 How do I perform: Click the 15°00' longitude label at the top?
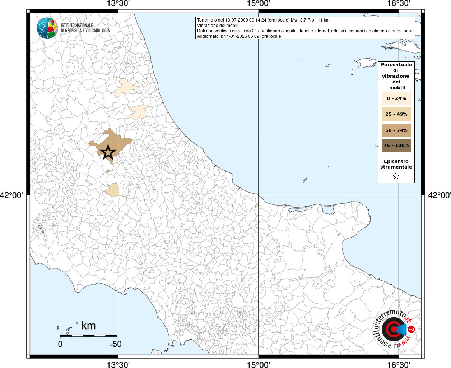[258, 4]
